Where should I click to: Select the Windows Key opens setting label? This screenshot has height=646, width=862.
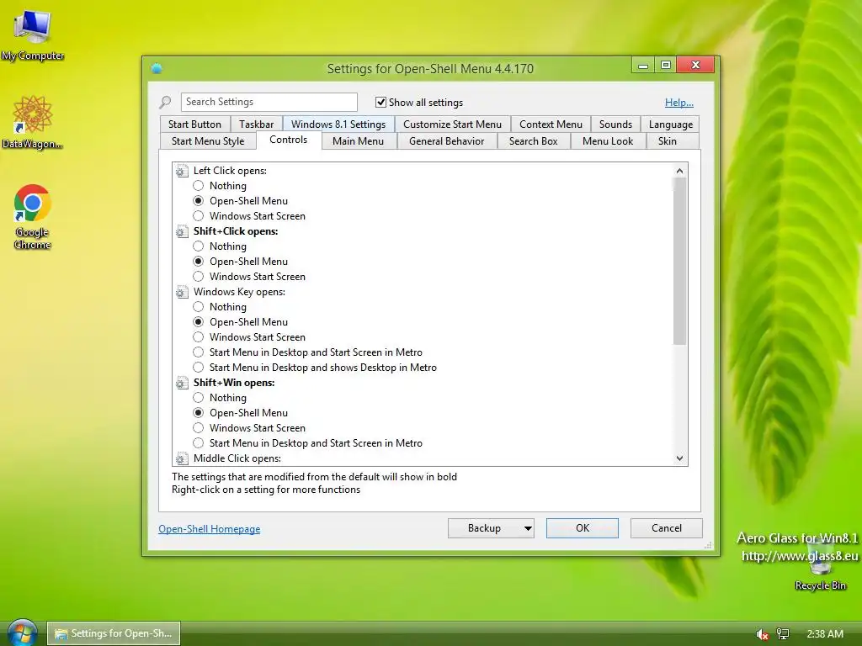pyautogui.click(x=239, y=292)
